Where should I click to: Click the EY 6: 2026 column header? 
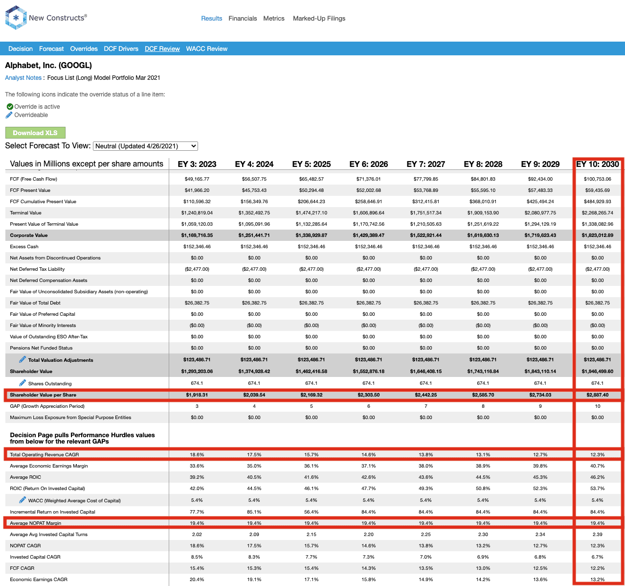tap(369, 164)
